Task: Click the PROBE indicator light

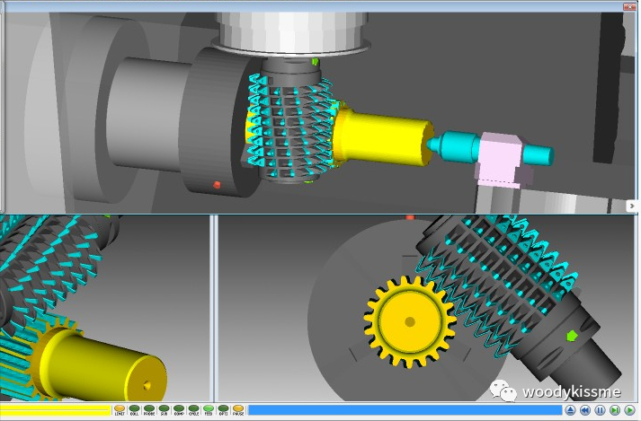Action: (x=149, y=410)
